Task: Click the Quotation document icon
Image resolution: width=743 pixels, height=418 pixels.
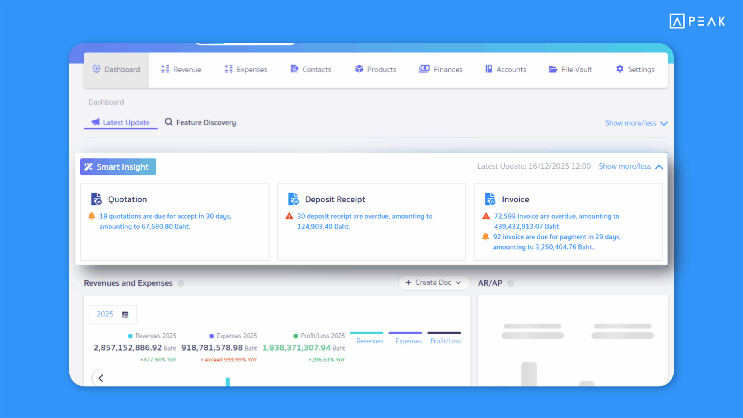Action: coord(96,199)
